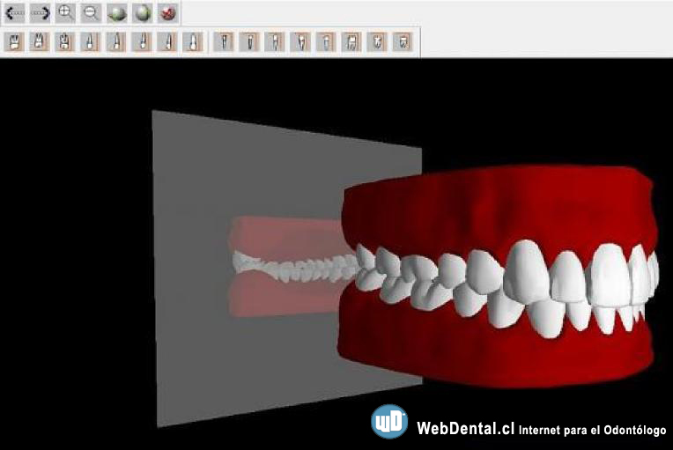Select the third molar icon in tooth toolbar
This screenshot has height=450, width=673.
64,41
